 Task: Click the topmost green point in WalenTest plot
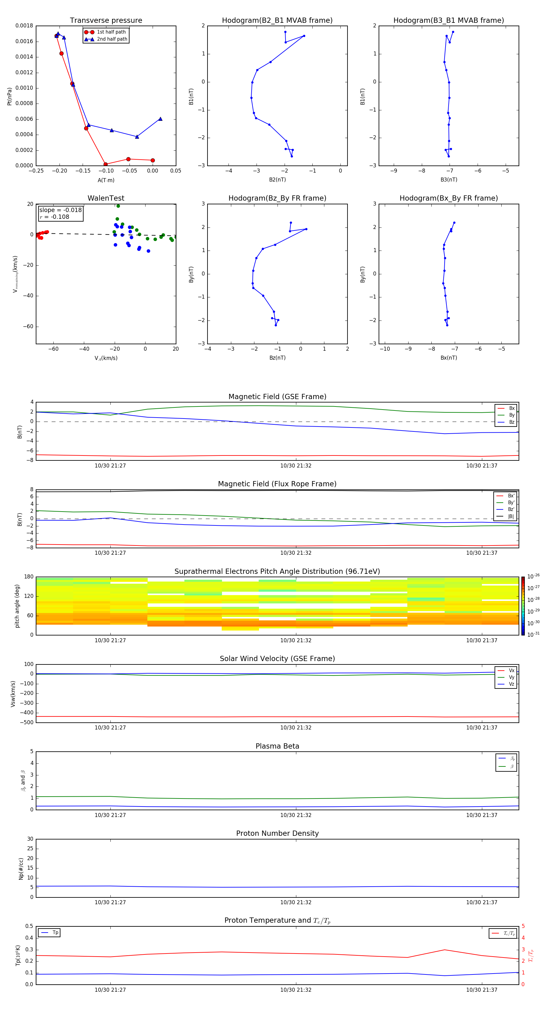(118, 206)
